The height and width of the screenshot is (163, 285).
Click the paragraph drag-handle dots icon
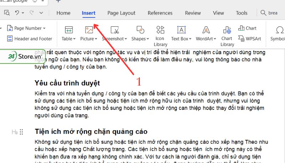tap(21, 132)
